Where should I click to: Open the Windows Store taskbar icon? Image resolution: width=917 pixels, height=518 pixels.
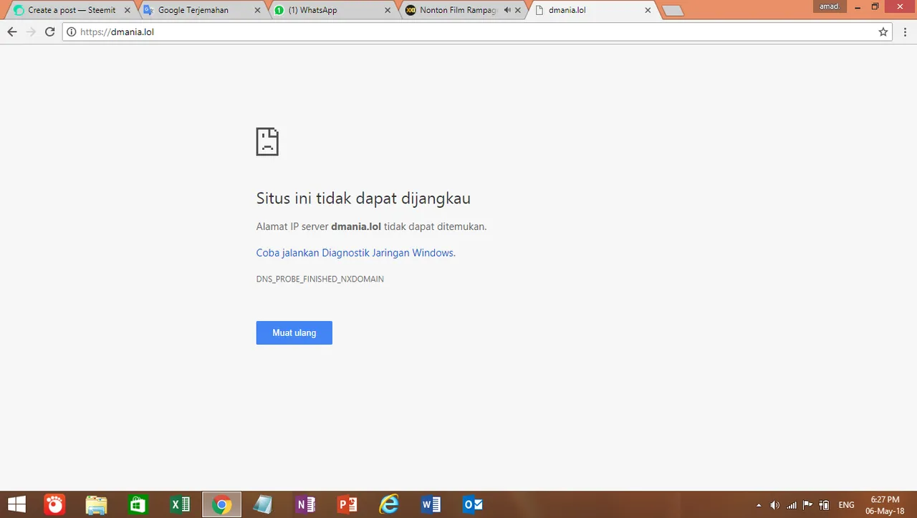(x=138, y=504)
